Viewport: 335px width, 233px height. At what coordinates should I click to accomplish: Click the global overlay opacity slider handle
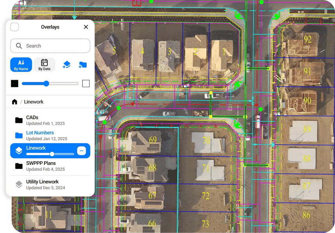pos(46,84)
